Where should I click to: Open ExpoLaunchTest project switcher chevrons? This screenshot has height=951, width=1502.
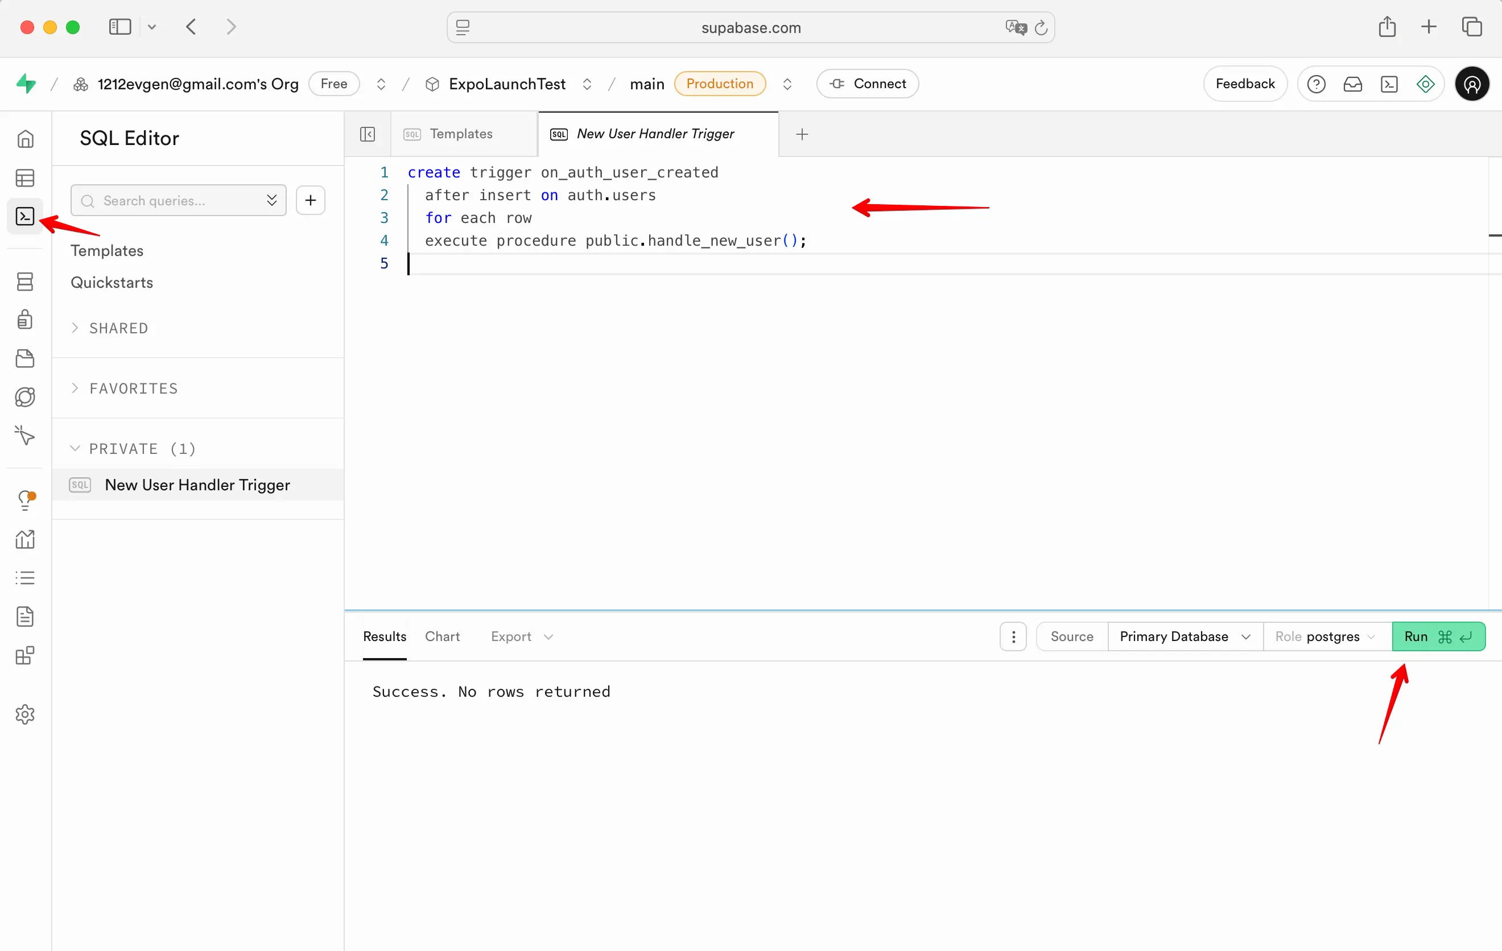[587, 84]
